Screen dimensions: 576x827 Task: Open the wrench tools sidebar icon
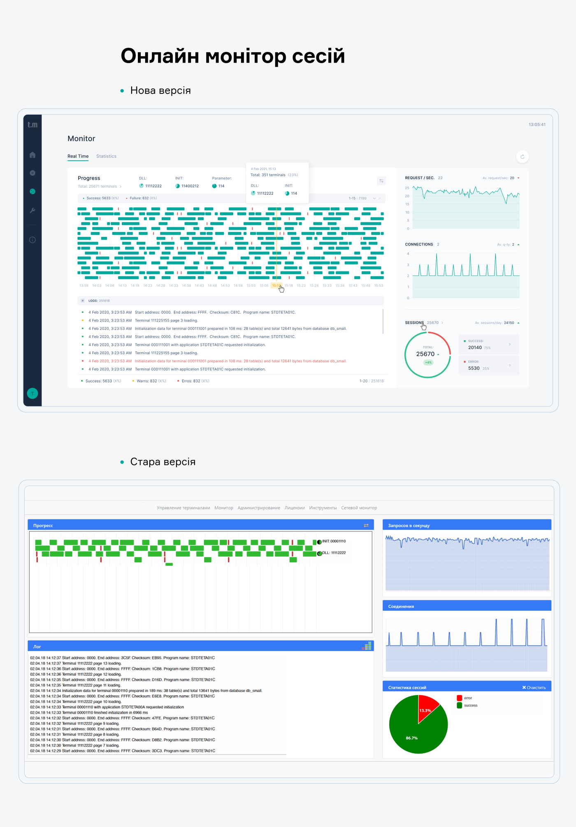[33, 210]
